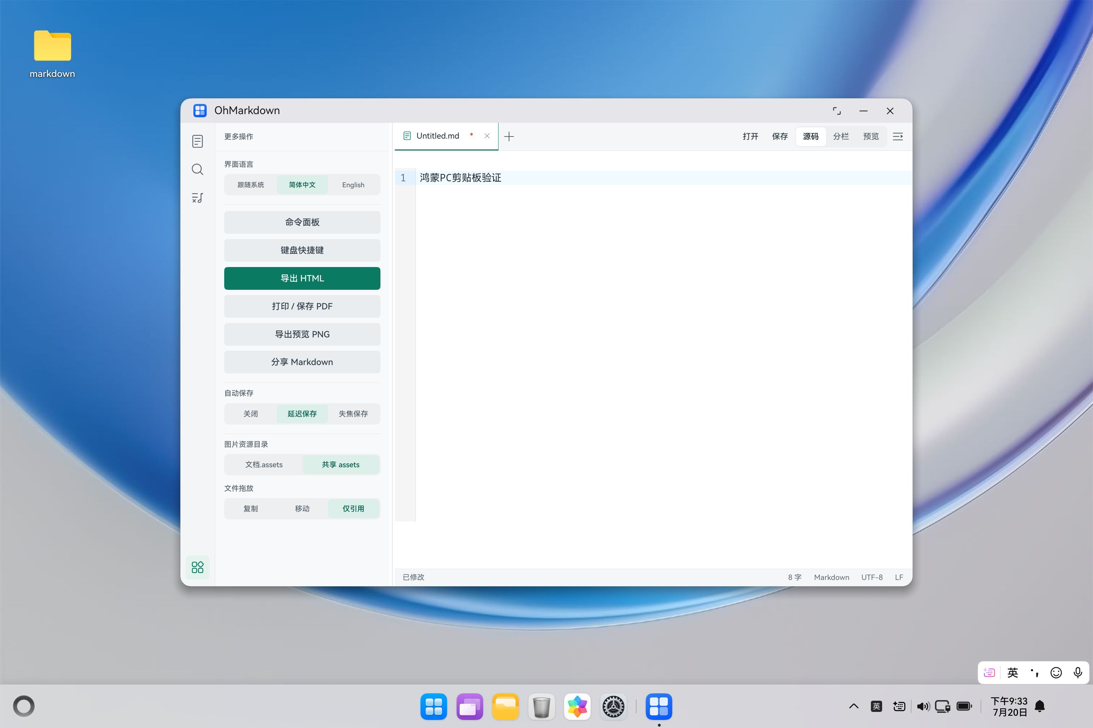Click 保存 in the toolbar
Viewport: 1093px width, 728px height.
780,136
